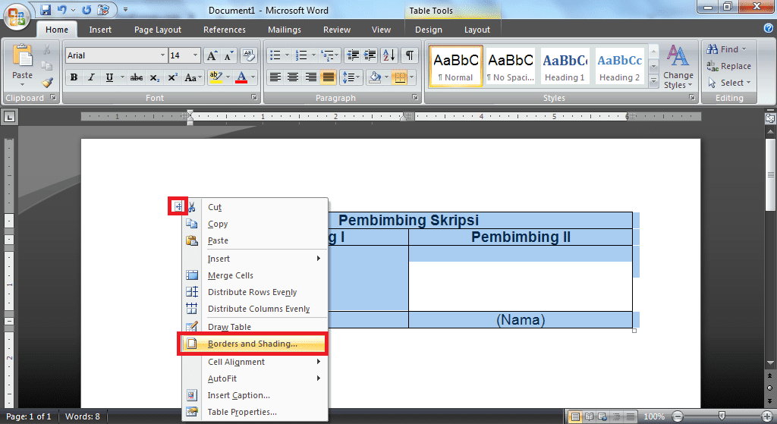Toggle subscript formatting
The image size is (777, 424).
click(155, 77)
